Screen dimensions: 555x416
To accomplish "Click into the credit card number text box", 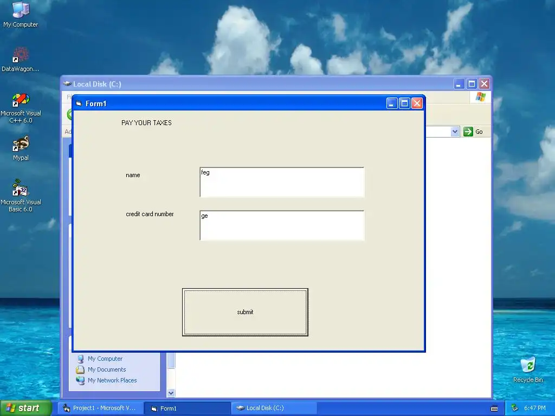I will click(x=282, y=225).
